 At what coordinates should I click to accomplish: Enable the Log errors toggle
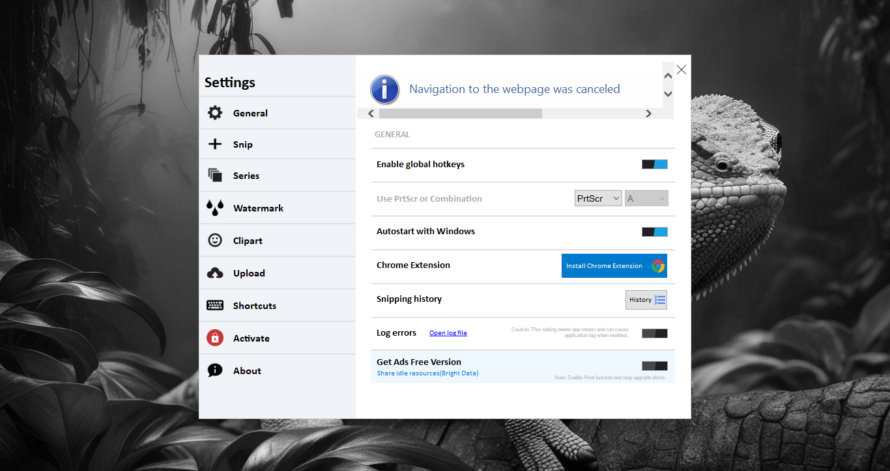(654, 333)
